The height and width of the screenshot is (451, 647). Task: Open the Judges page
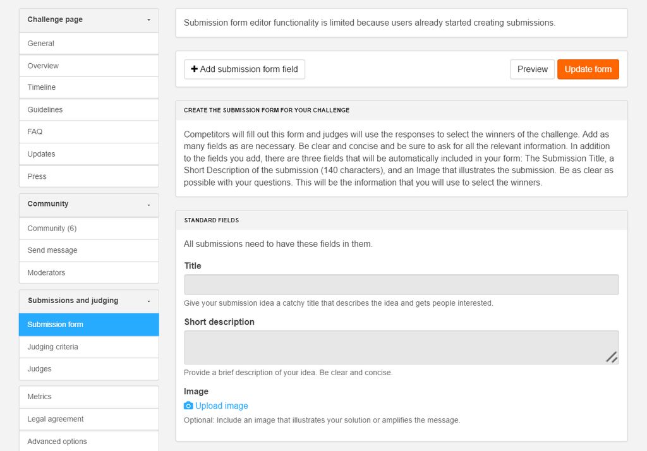[x=88, y=369]
